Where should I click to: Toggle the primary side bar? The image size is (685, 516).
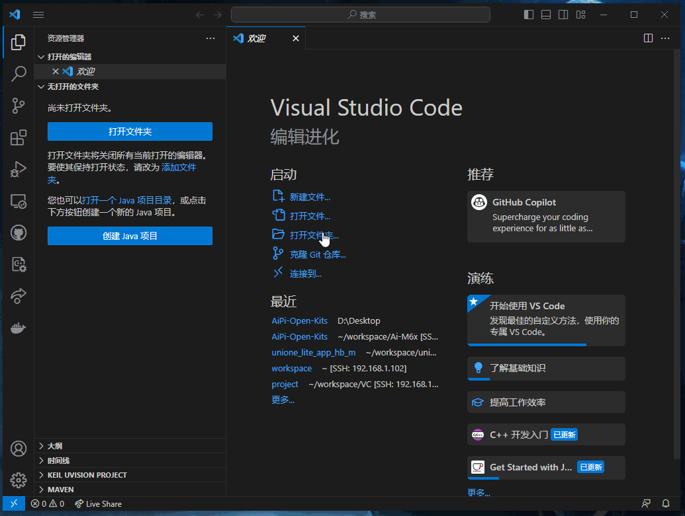pos(529,15)
